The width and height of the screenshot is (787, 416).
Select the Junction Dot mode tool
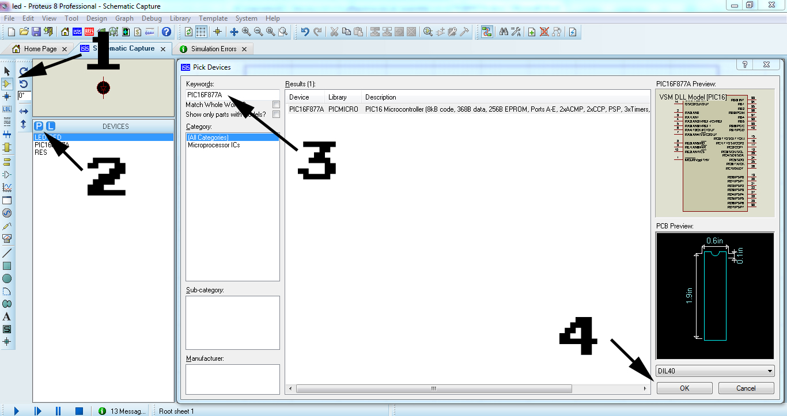point(7,96)
